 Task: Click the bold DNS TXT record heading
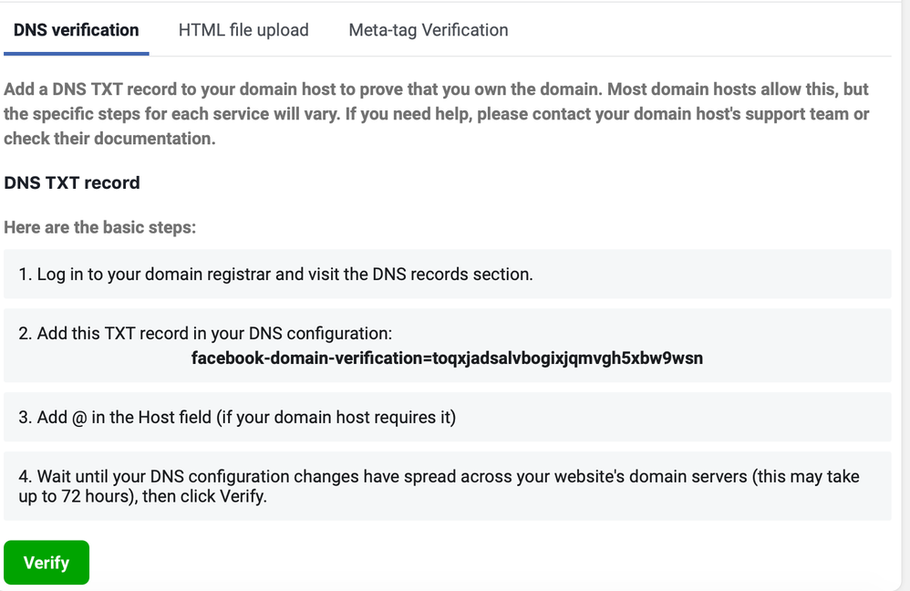71,182
